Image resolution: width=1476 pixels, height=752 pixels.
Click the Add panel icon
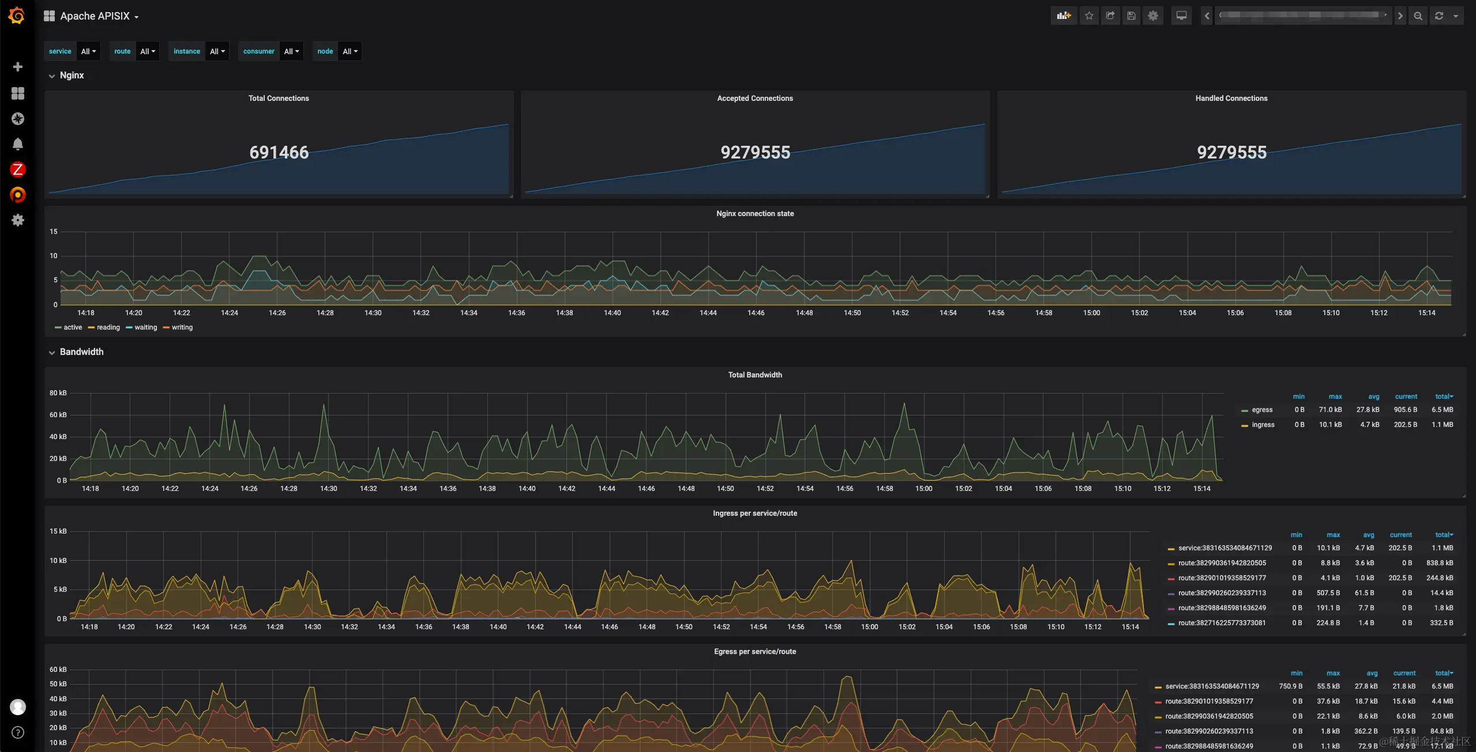pyautogui.click(x=1064, y=16)
